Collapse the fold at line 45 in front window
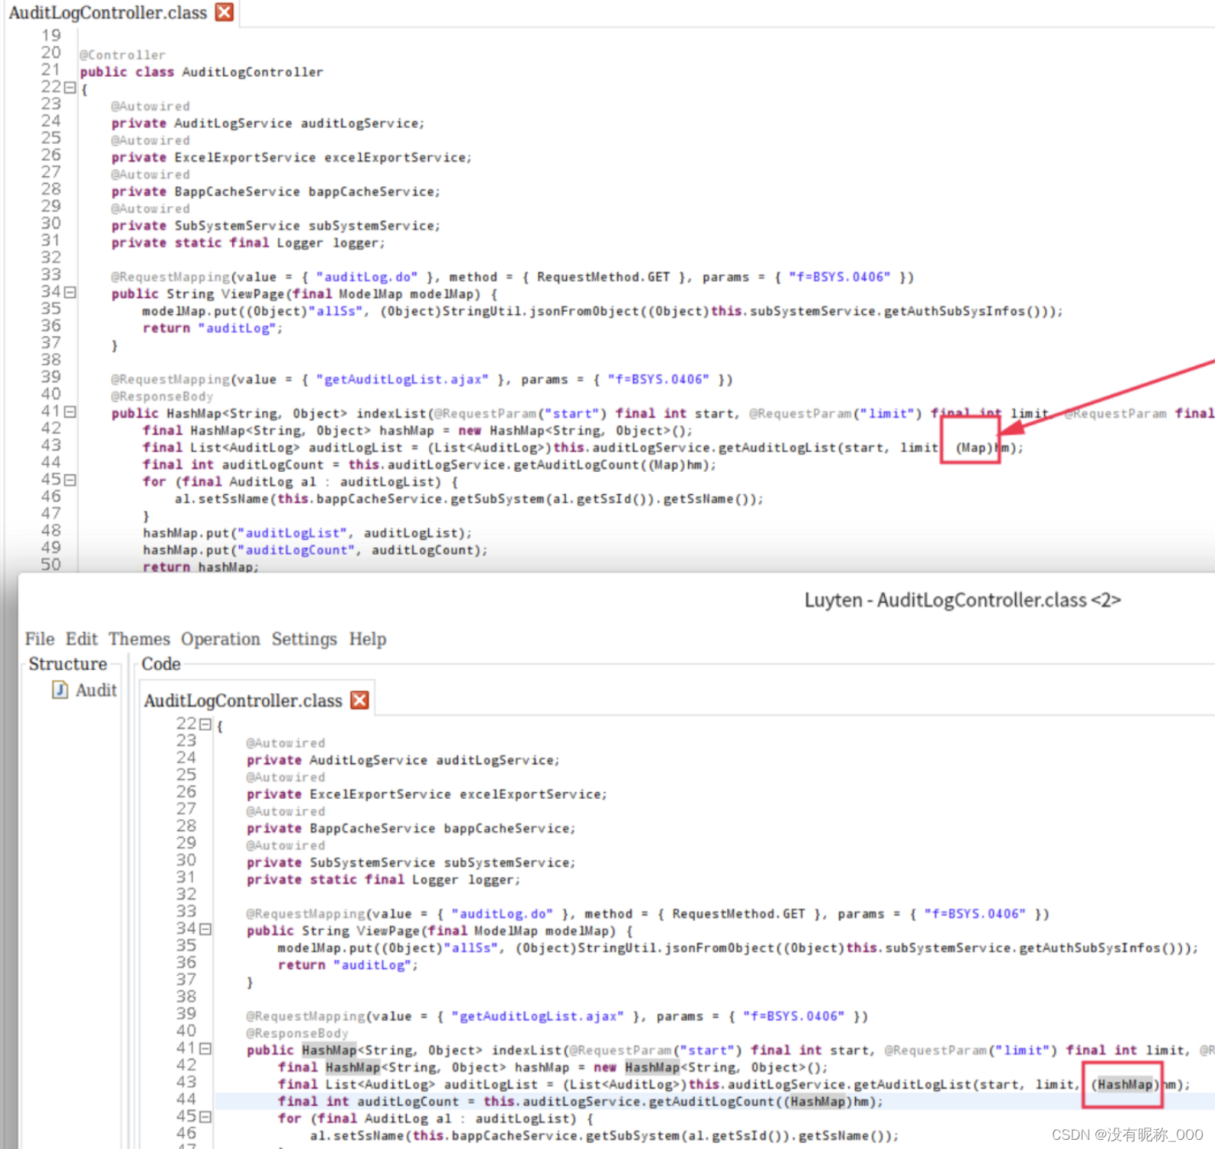 tap(205, 1117)
